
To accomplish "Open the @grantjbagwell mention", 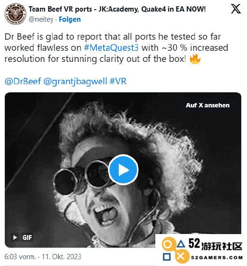I will click(x=75, y=81).
